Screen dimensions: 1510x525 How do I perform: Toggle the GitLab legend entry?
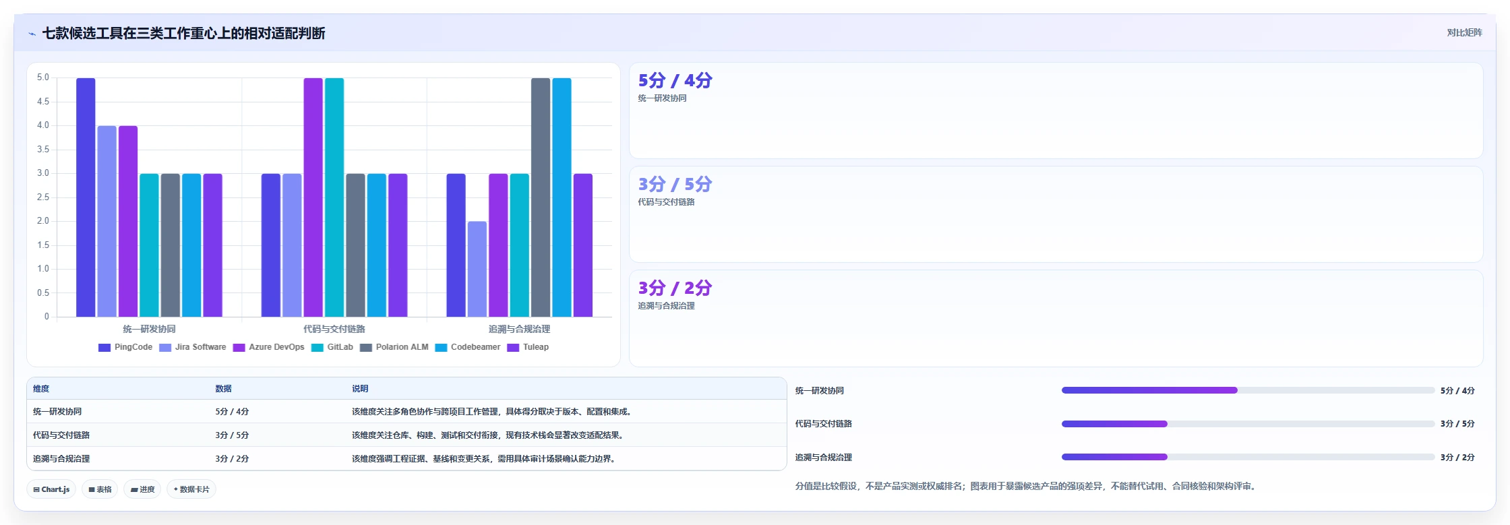pyautogui.click(x=332, y=347)
